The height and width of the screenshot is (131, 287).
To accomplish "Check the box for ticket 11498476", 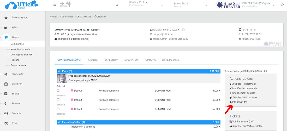I will pos(58,100).
